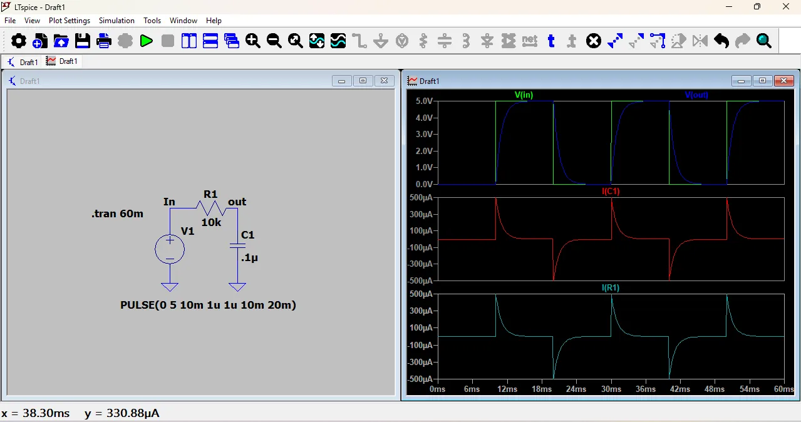Run the simulation with the green play button
Screen dimensions: 801x422
point(147,41)
